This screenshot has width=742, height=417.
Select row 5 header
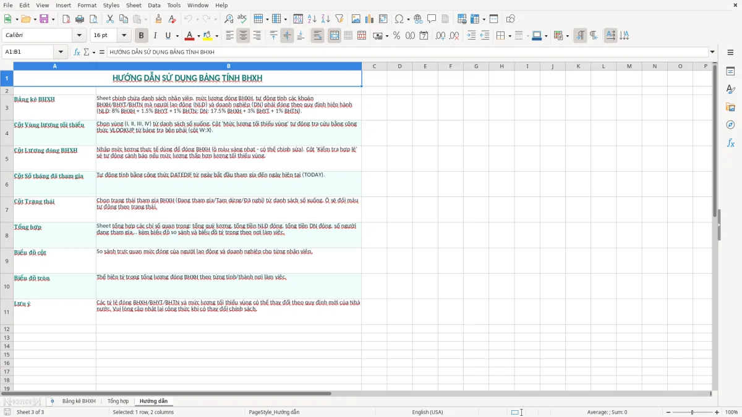click(x=7, y=159)
